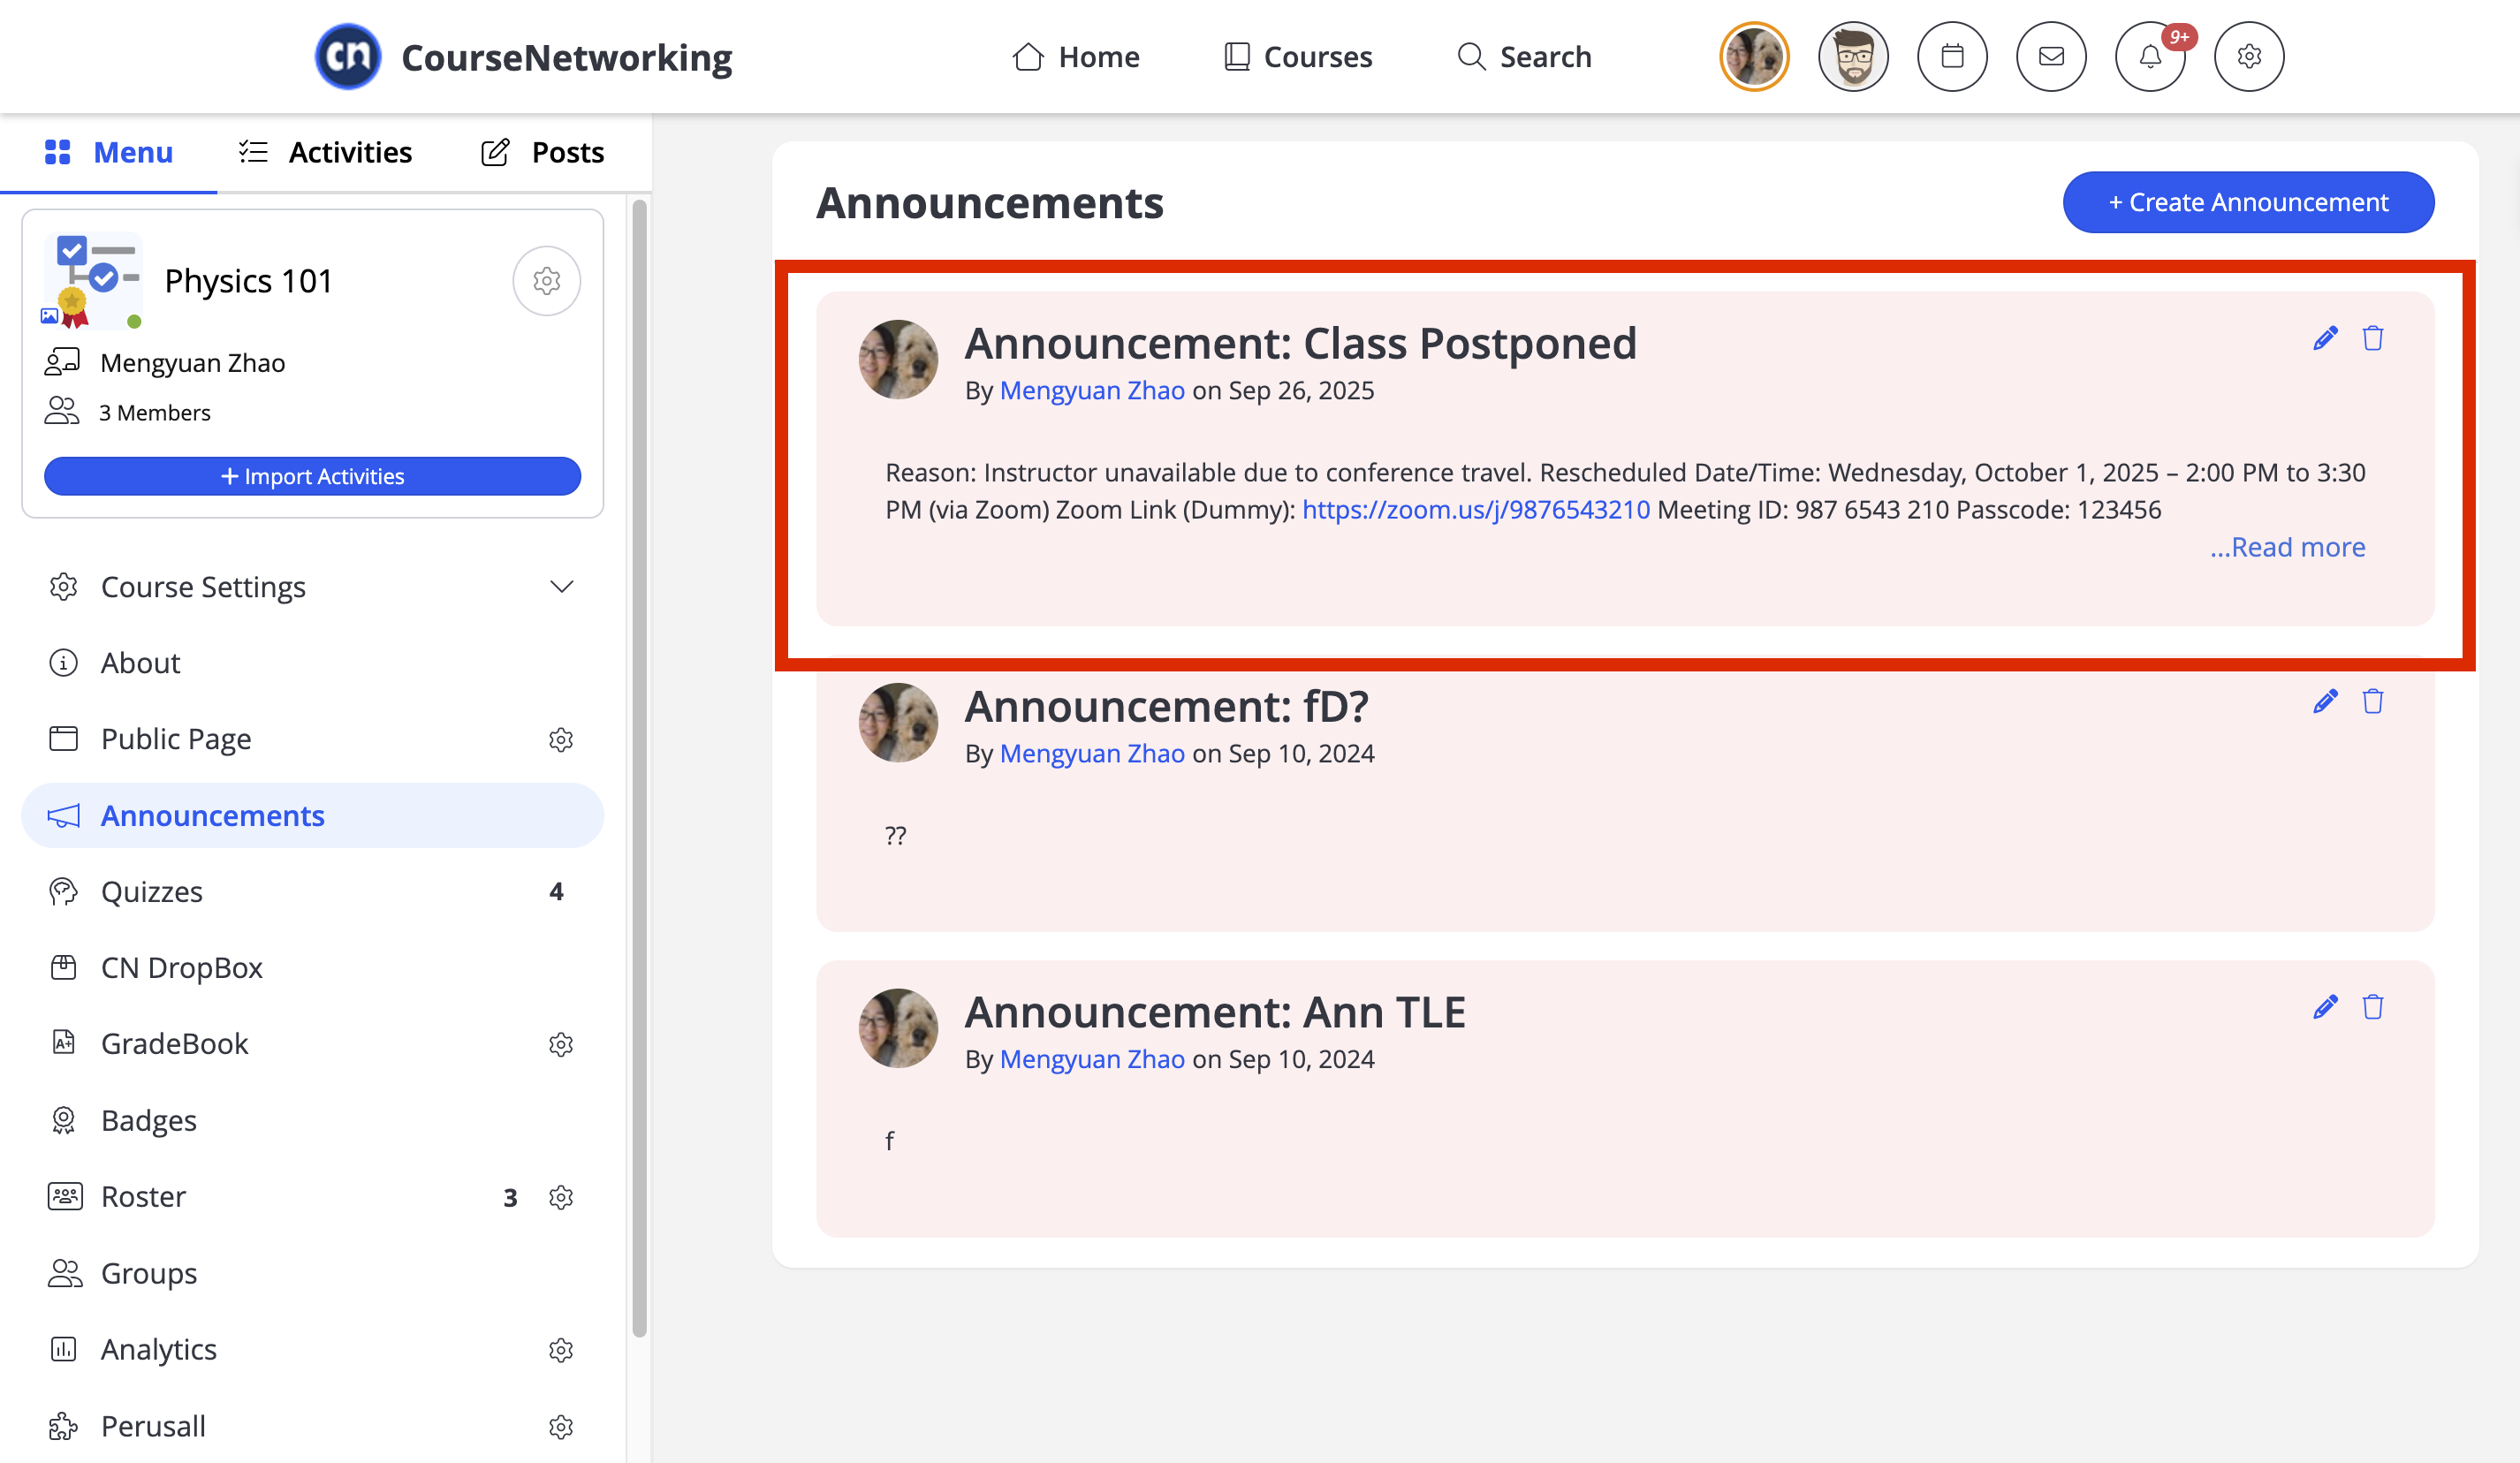Open the Analytics gear settings
This screenshot has width=2520, height=1463.
(561, 1350)
